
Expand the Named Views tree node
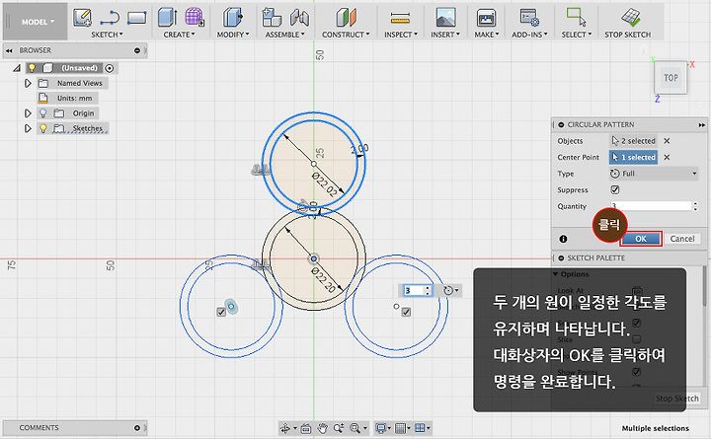pyautogui.click(x=28, y=83)
